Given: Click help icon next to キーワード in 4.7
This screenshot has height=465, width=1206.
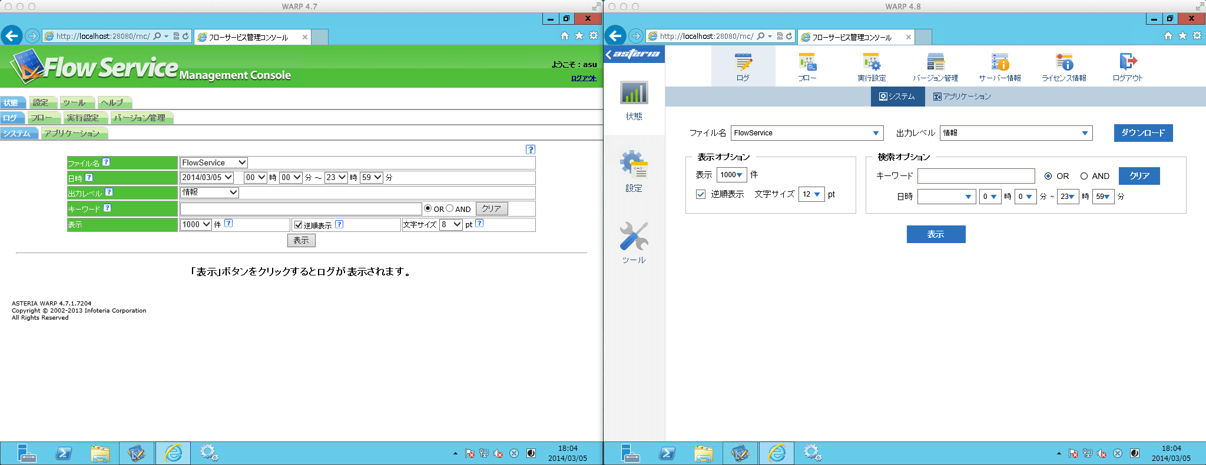Looking at the screenshot, I should [107, 207].
